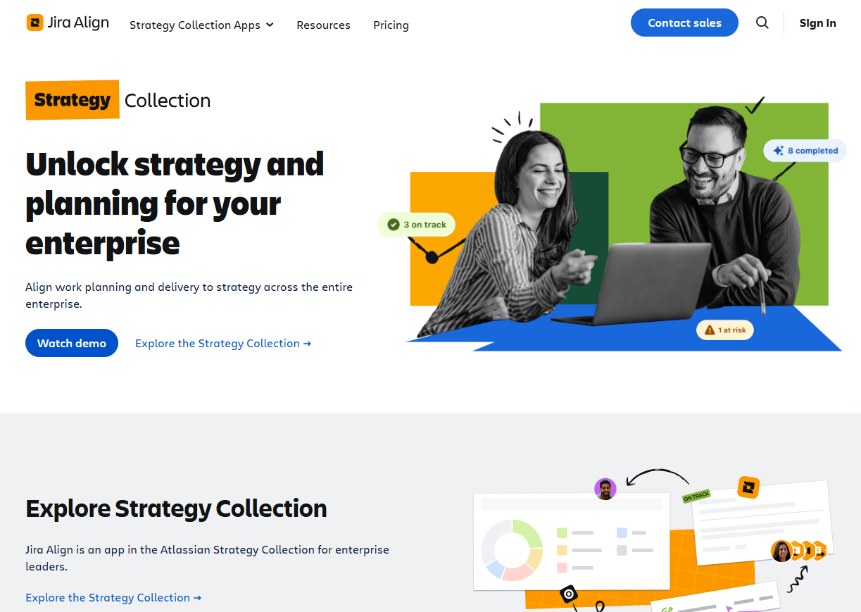Click the donut chart thumbnail in illustration
861x612 pixels.
point(512,550)
